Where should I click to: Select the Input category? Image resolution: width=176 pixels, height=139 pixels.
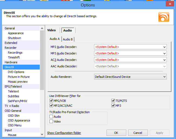(x=21, y=130)
